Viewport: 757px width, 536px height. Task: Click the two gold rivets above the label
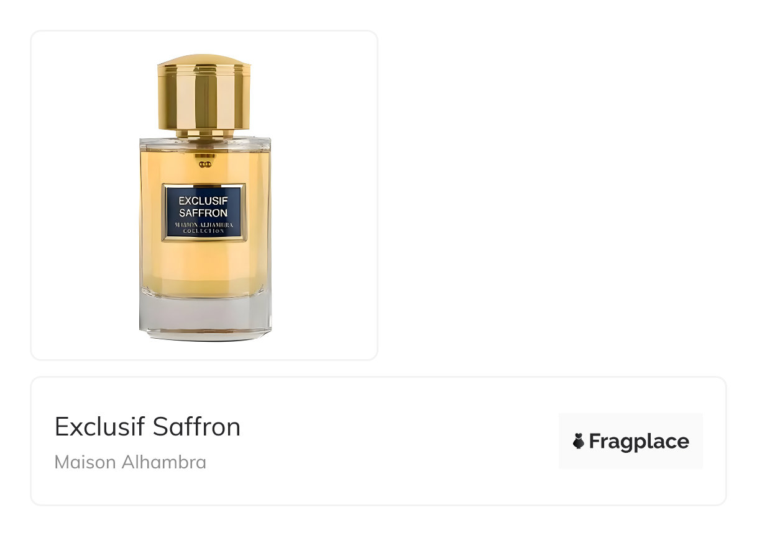pyautogui.click(x=204, y=164)
